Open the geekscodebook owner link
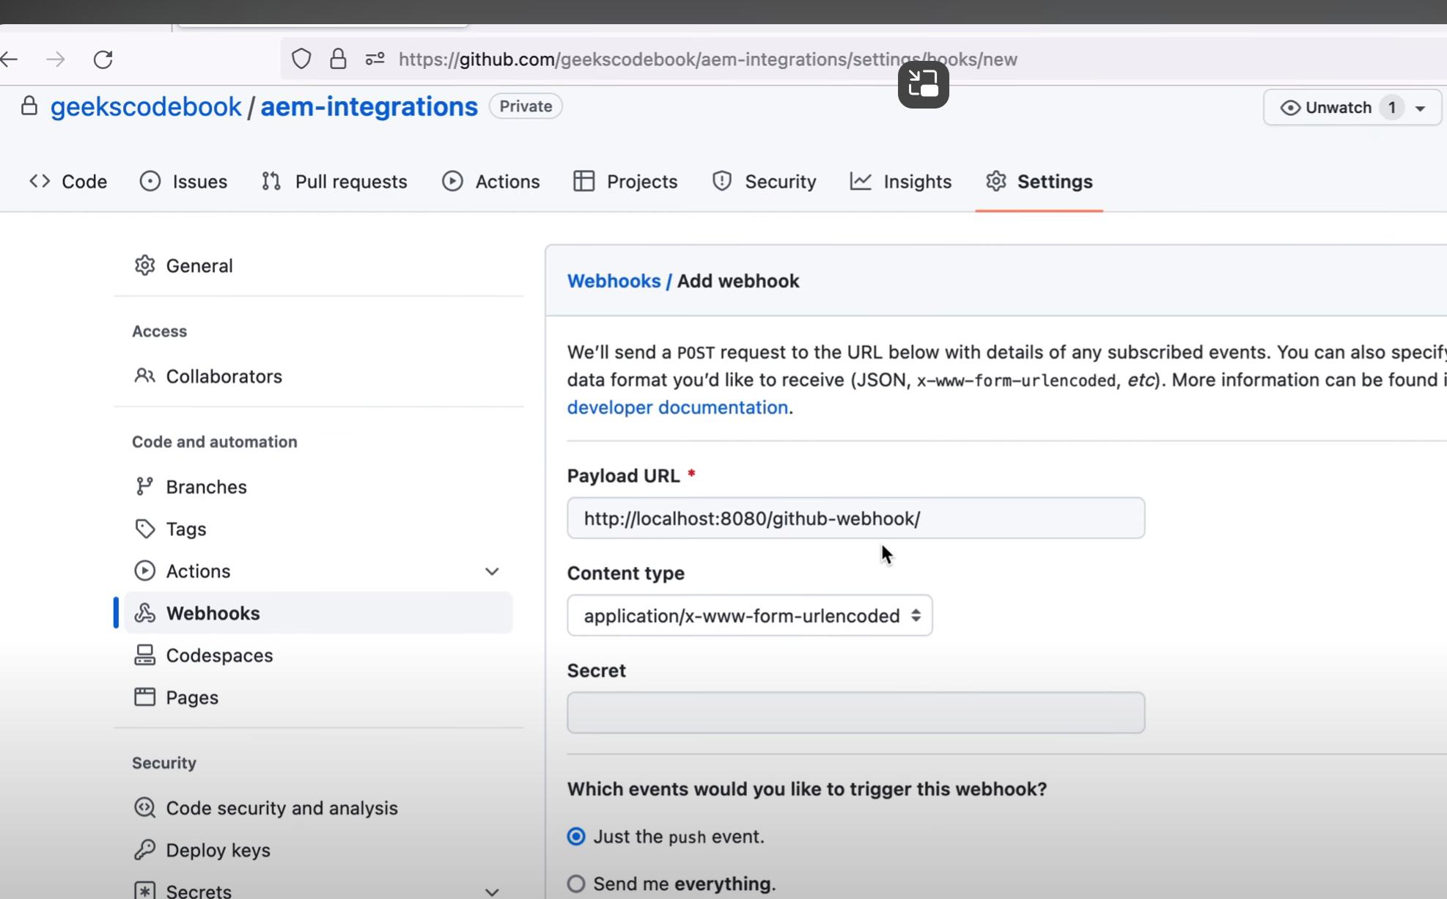 click(x=146, y=106)
